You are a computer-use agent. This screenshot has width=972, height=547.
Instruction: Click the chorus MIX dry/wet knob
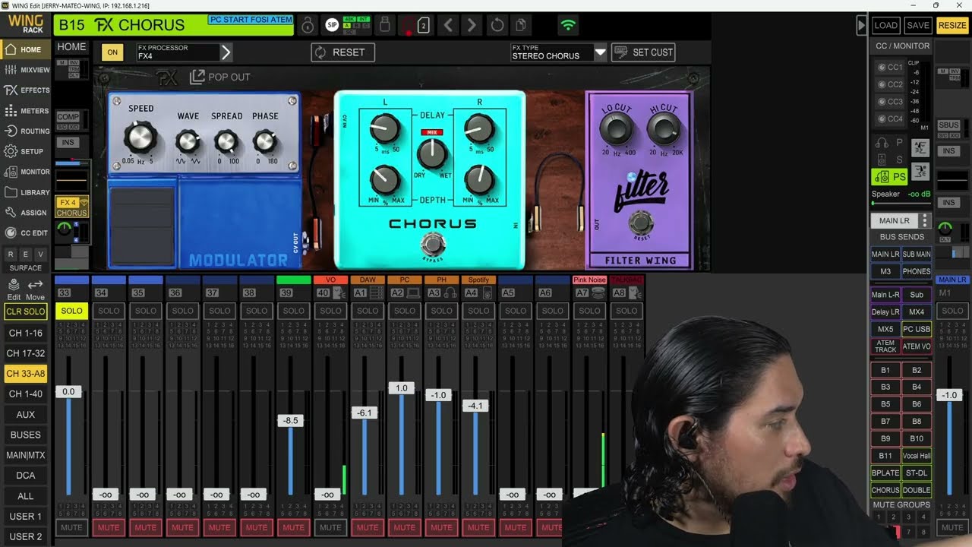point(433,153)
